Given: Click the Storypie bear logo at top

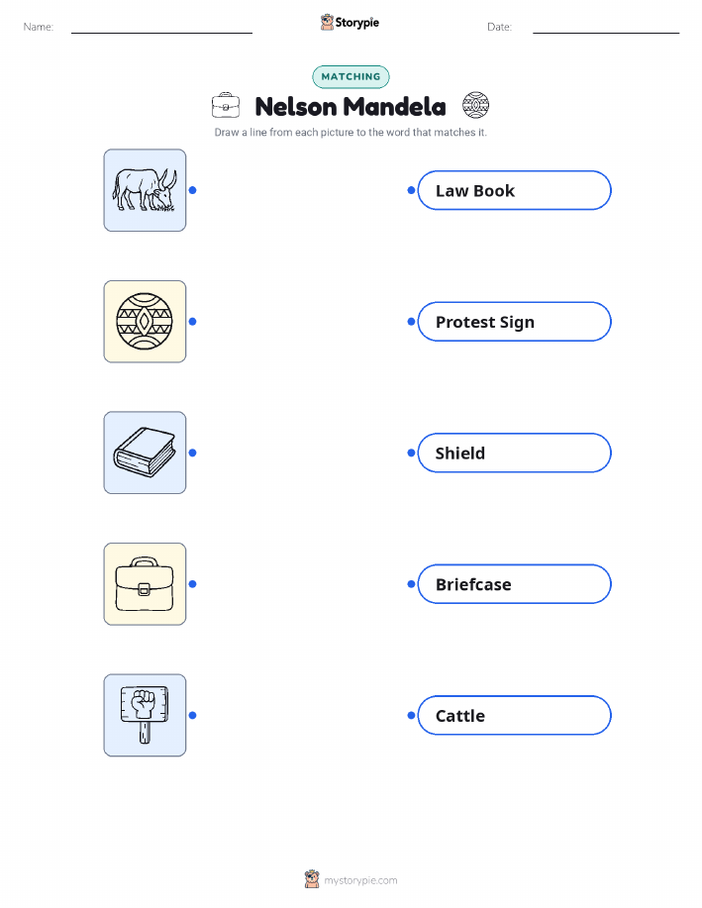Looking at the screenshot, I should 328,22.
